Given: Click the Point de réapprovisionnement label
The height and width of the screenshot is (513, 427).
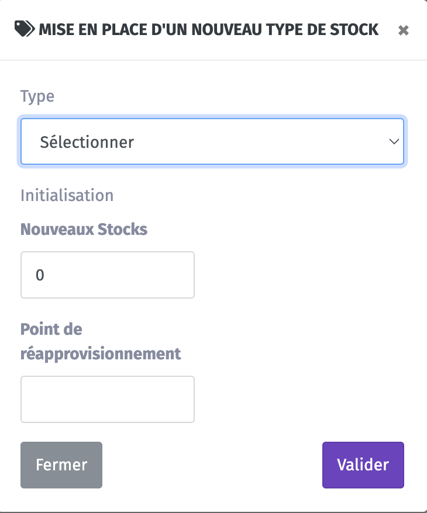Looking at the screenshot, I should (x=101, y=342).
